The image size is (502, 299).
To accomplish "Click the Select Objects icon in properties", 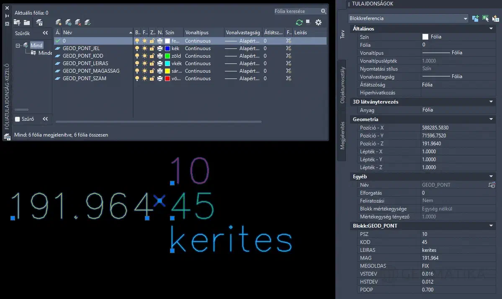I will (x=486, y=18).
